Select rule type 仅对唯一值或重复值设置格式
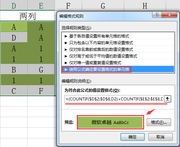Viewport: 180px width, 147px height. [x=118, y=63]
